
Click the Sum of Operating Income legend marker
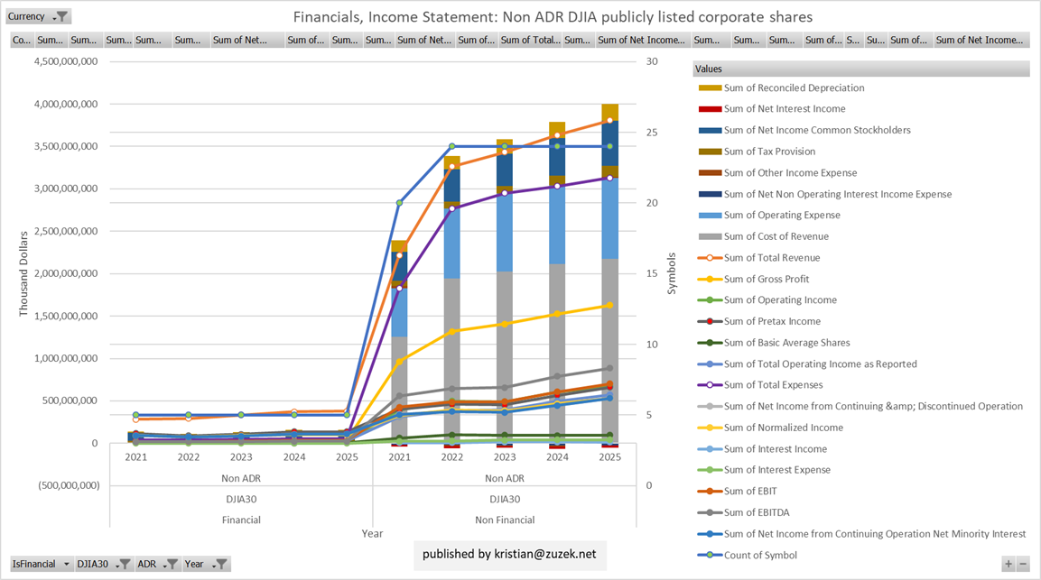point(710,300)
